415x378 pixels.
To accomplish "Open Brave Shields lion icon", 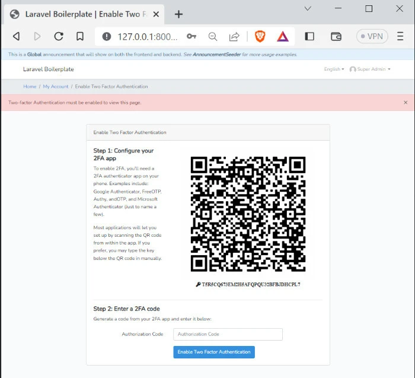I will (260, 36).
